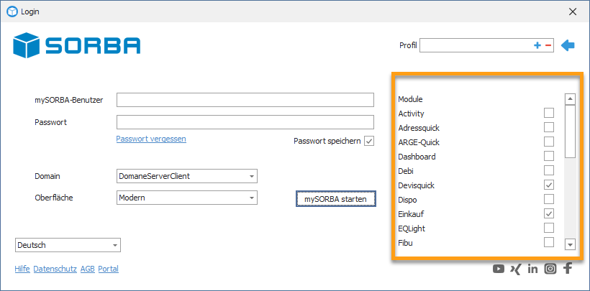Enable the Debi module checkbox
The image size is (590, 291).
coord(549,170)
